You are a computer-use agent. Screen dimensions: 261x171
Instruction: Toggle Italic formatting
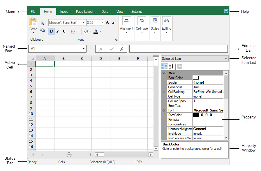coord(58,31)
